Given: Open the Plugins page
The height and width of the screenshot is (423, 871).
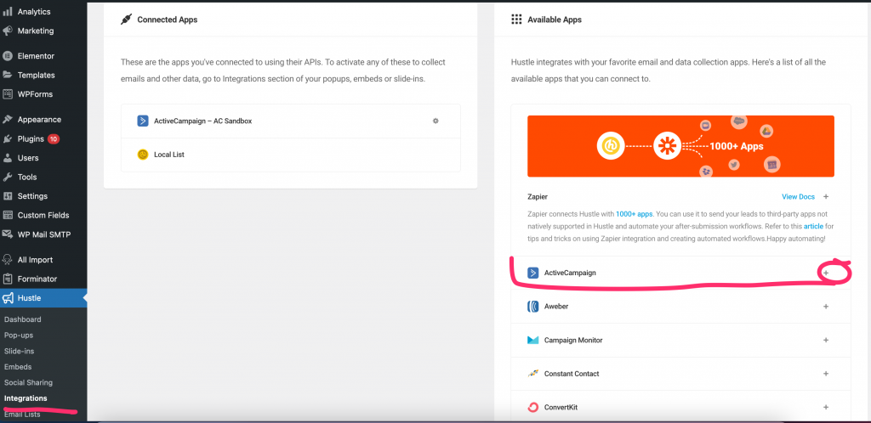Looking at the screenshot, I should coord(31,138).
